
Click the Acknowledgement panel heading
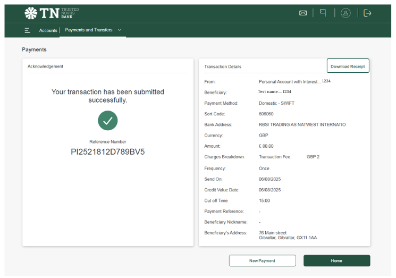(x=45, y=66)
